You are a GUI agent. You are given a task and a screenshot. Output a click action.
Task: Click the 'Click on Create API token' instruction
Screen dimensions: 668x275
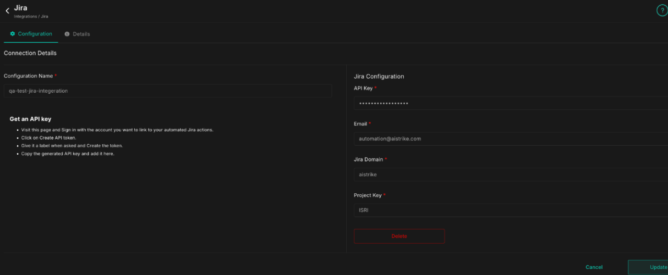click(x=49, y=137)
